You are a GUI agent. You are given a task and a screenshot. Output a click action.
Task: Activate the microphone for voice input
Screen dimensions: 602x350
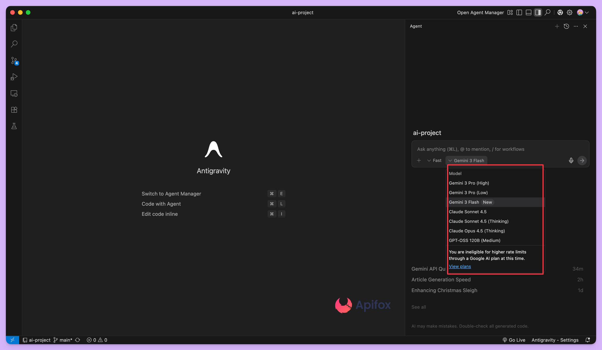pos(571,160)
